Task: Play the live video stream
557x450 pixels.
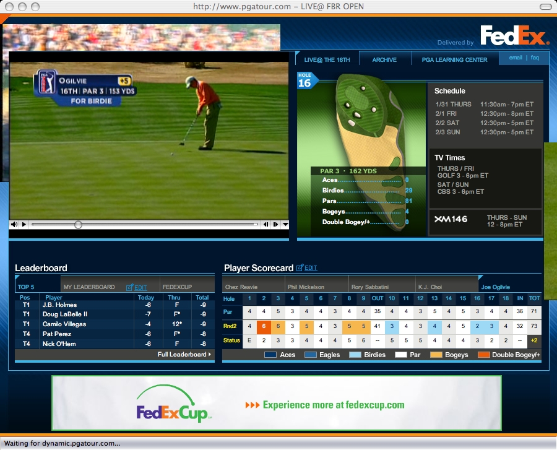Action: point(24,225)
